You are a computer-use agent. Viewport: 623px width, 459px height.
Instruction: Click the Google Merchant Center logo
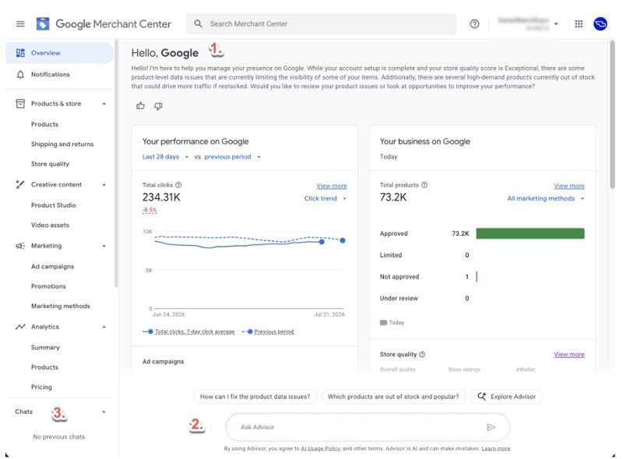tap(43, 24)
